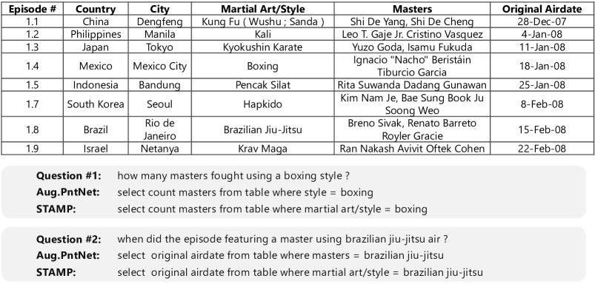Click the episode '1.9' cell
Image resolution: width=595 pixels, height=284 pixels.
[x=33, y=149]
